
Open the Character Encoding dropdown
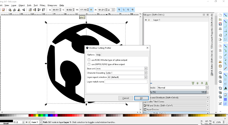146,73
